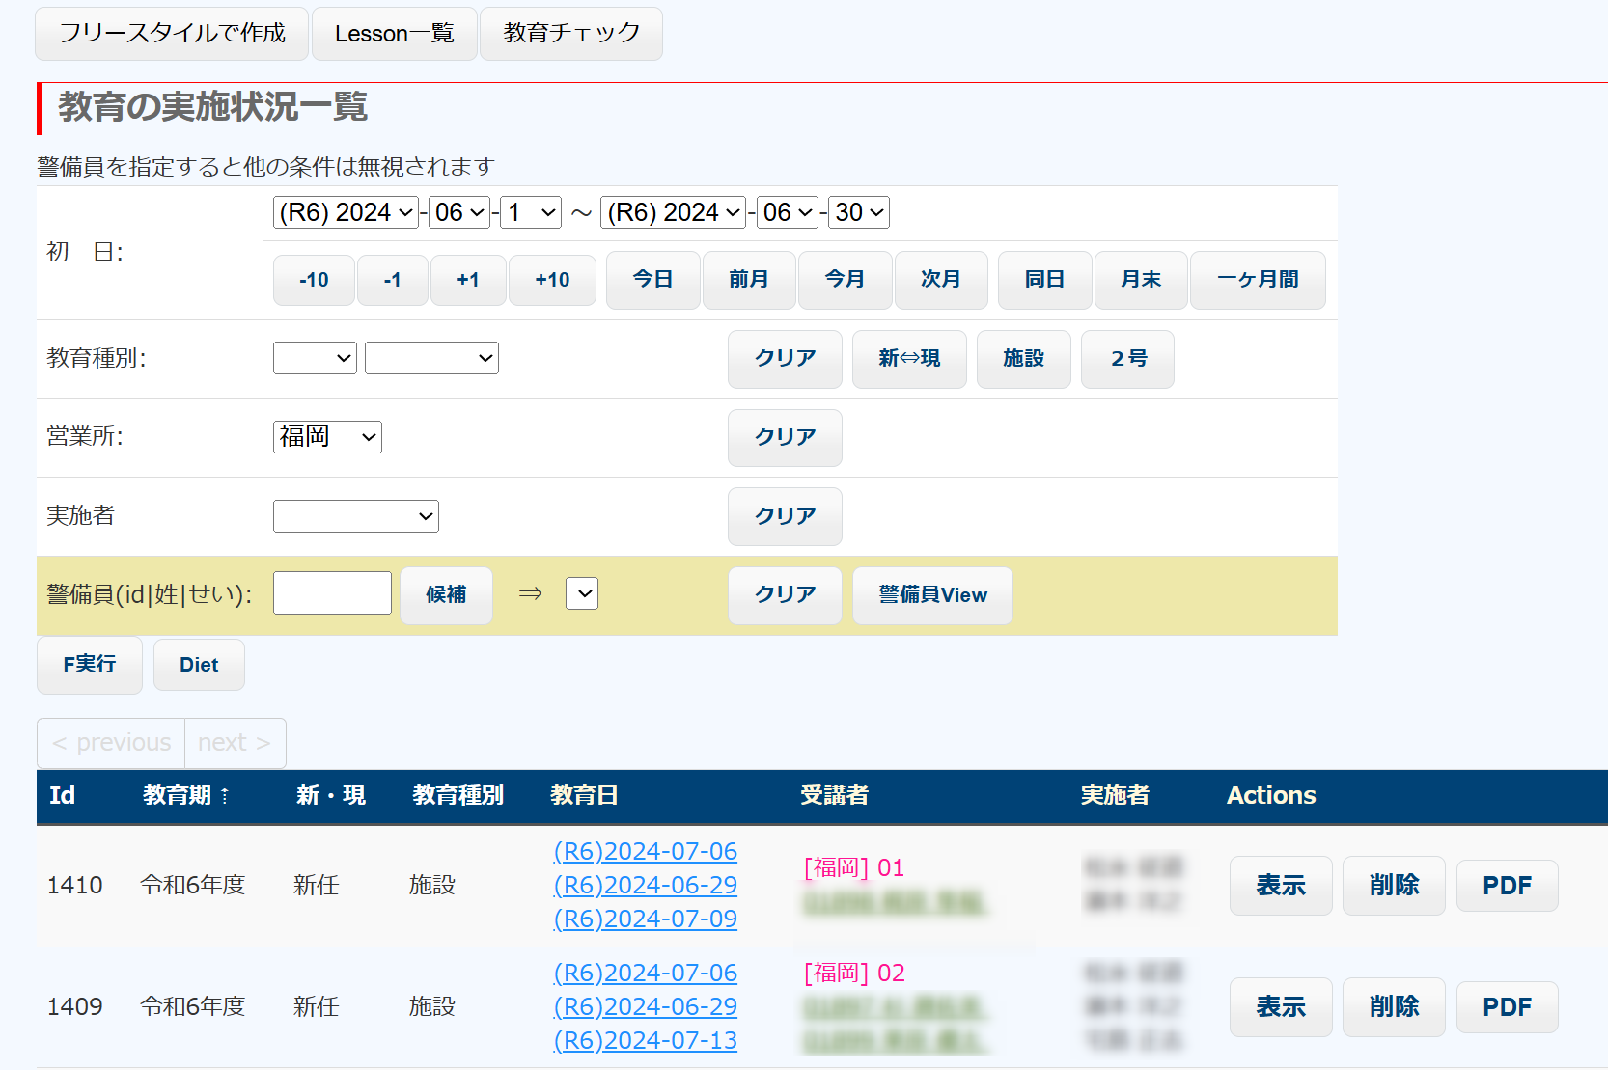Screen dimensions: 1608x1070
Task: Expand the 営業所 福岡 dropdown
Action: pyautogui.click(x=327, y=437)
